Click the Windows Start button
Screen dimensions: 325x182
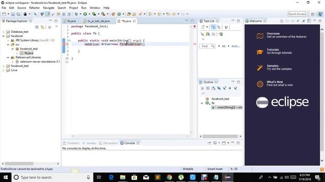6,177
